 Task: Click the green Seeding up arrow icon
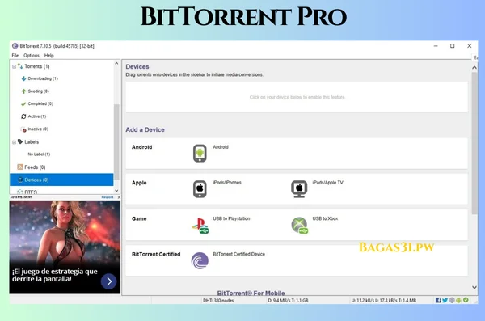coord(23,91)
